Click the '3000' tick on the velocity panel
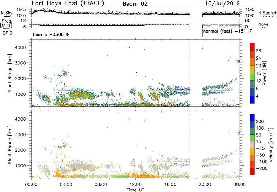 20,134
